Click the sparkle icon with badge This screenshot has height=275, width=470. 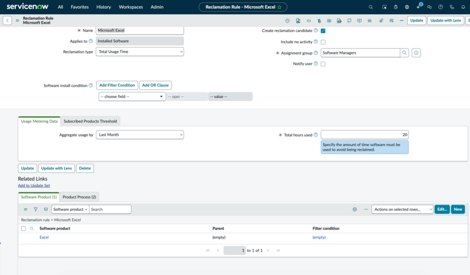tap(418, 6)
